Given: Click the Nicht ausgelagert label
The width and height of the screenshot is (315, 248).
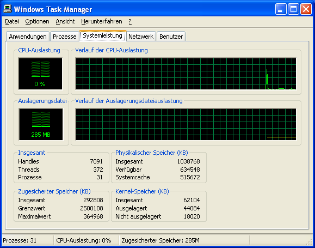Looking at the screenshot, I should point(138,216).
